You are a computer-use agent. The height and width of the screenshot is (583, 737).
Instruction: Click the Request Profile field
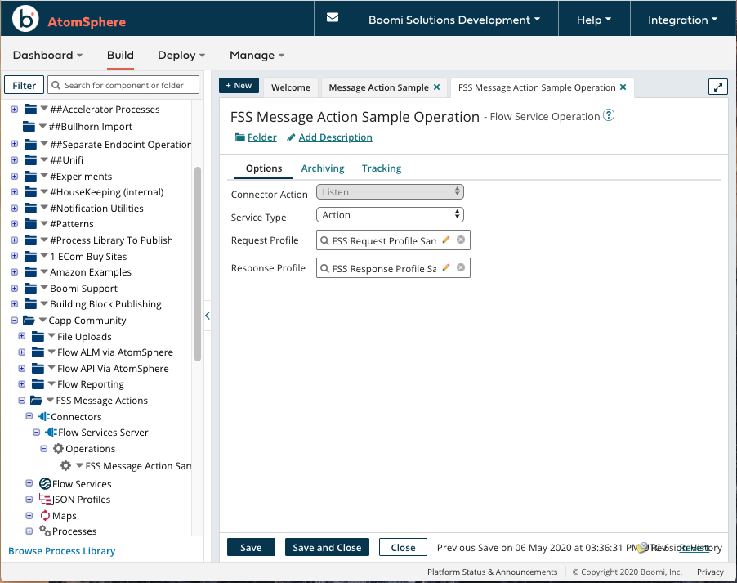click(393, 240)
